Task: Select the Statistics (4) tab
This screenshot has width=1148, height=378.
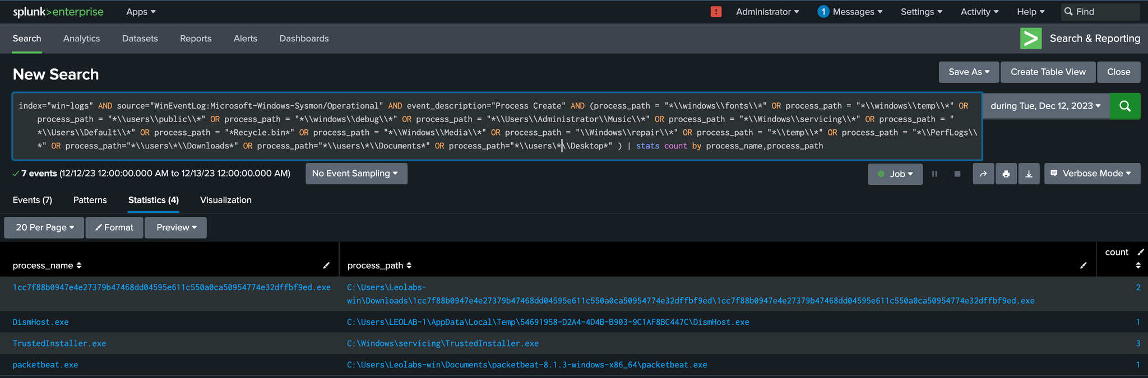Action: pos(154,200)
